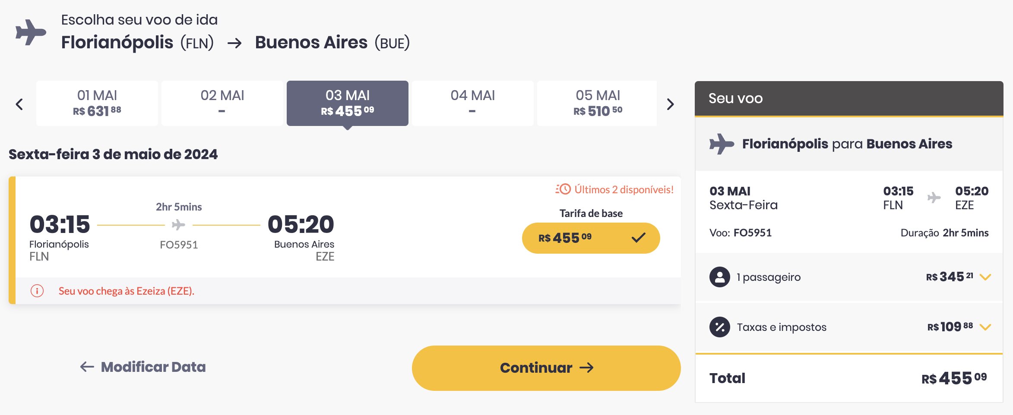Click the next dates right chevron
Image resolution: width=1013 pixels, height=415 pixels.
[670, 104]
